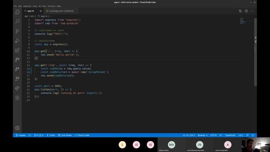Viewport: 270px width, 152px height.
Task: Click the app.ts breadcrumb segment
Action: point(42,16)
